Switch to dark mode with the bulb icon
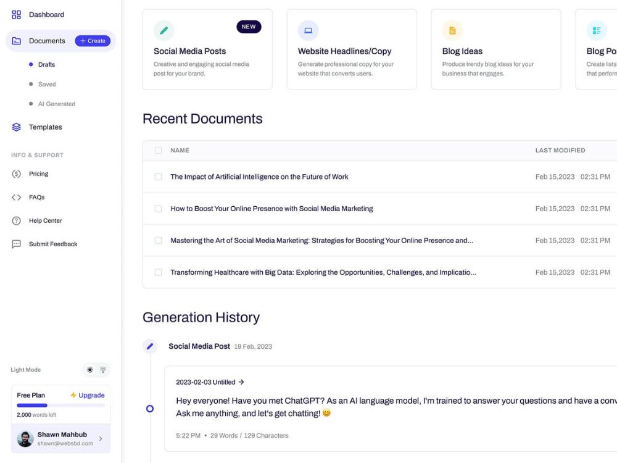 103,370
